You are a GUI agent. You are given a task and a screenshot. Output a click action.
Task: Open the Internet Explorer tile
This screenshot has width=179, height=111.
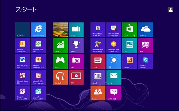(38, 30)
